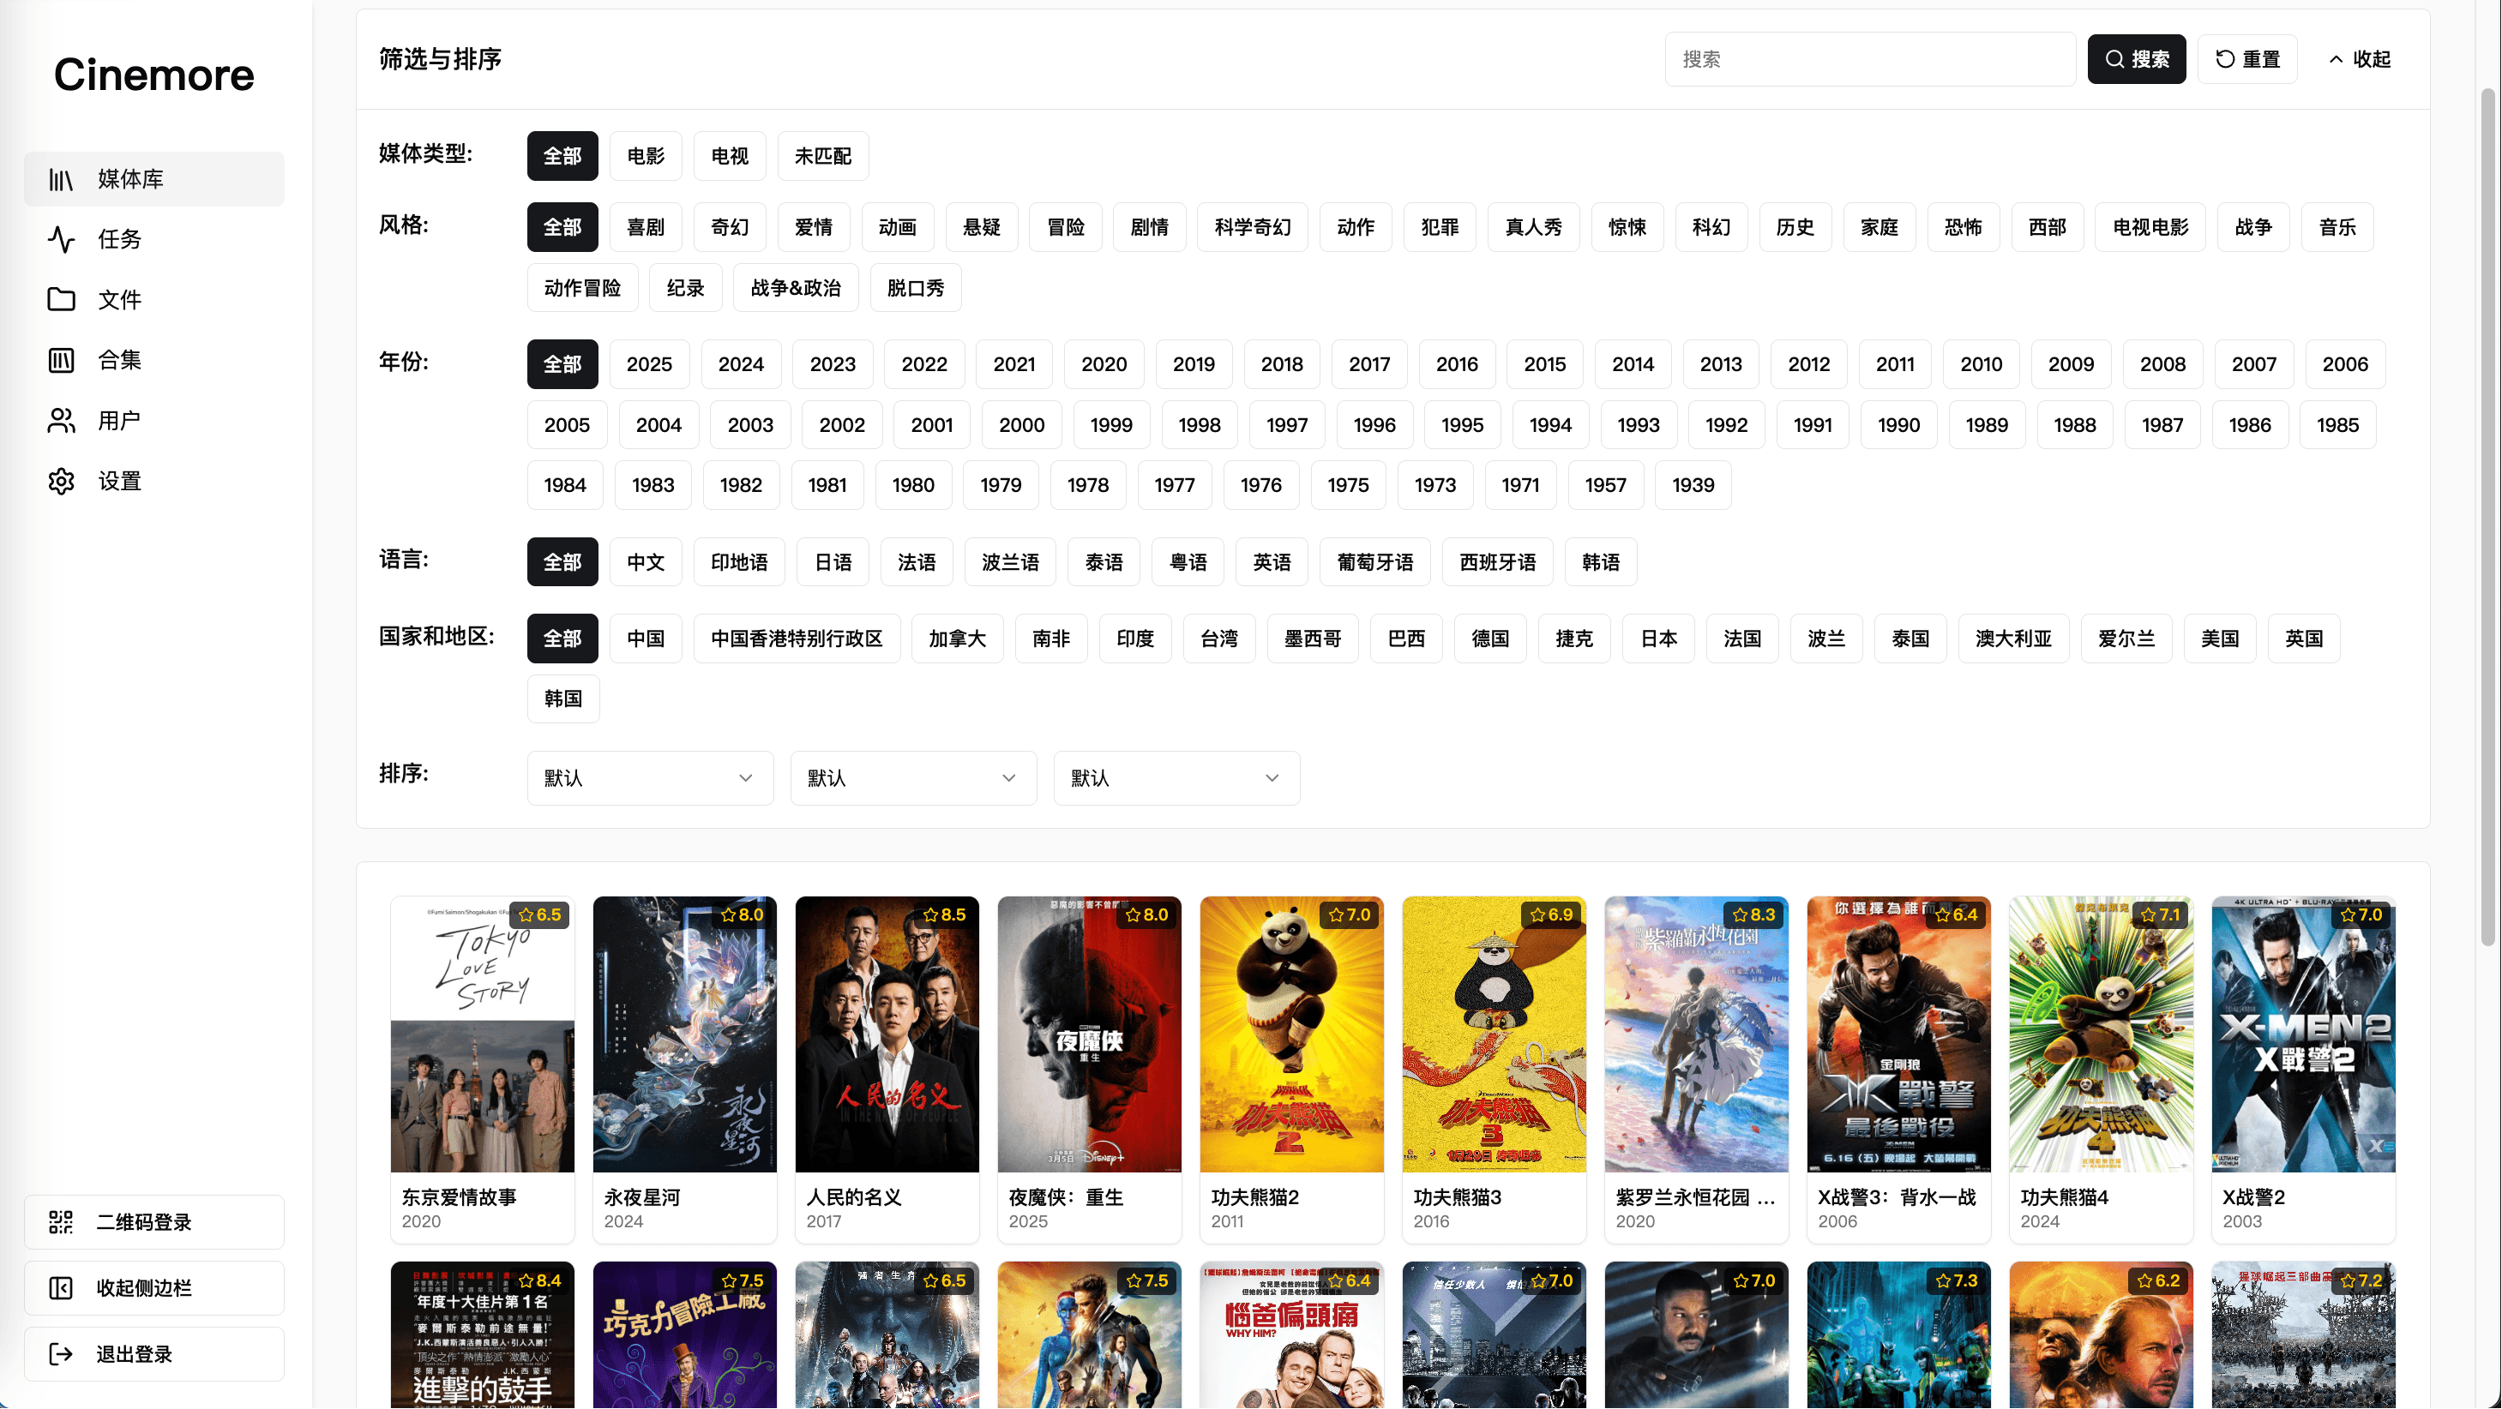2502x1409 pixels.
Task: Click the media library icon in sidebar
Action: point(61,180)
